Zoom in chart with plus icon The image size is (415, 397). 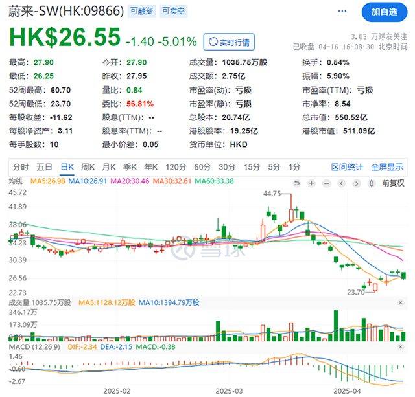pos(312,183)
